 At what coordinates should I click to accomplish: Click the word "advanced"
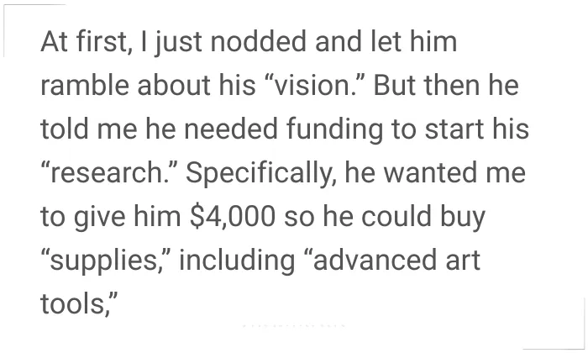pos(370,260)
